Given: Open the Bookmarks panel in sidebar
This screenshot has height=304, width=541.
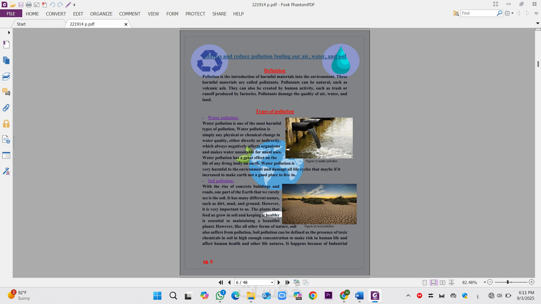Looking at the screenshot, I should point(6,44).
